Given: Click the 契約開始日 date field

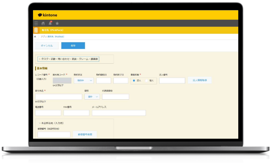Looking at the screenshot, I should coord(104,81).
